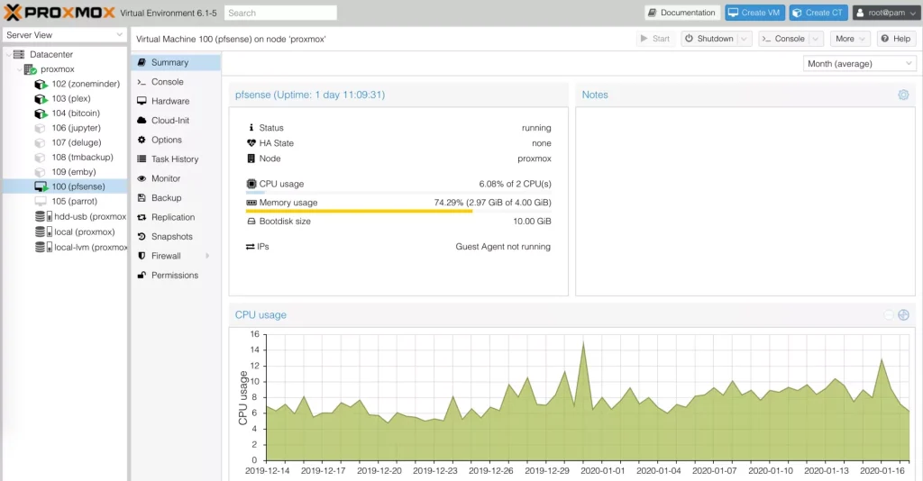Image resolution: width=923 pixels, height=481 pixels.
Task: Click the 104 (bitcoin) container icon
Action: pos(41,113)
